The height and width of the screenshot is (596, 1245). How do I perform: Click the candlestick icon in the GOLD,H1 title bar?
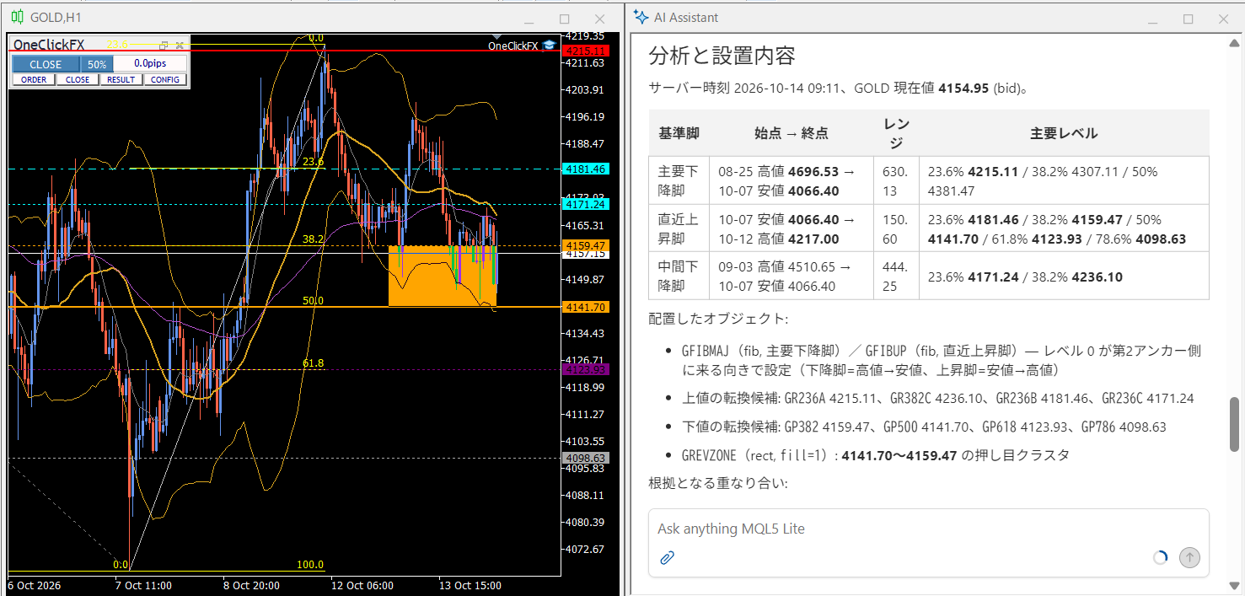tap(17, 18)
